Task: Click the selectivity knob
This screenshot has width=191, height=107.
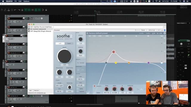Action: [x=70, y=72]
